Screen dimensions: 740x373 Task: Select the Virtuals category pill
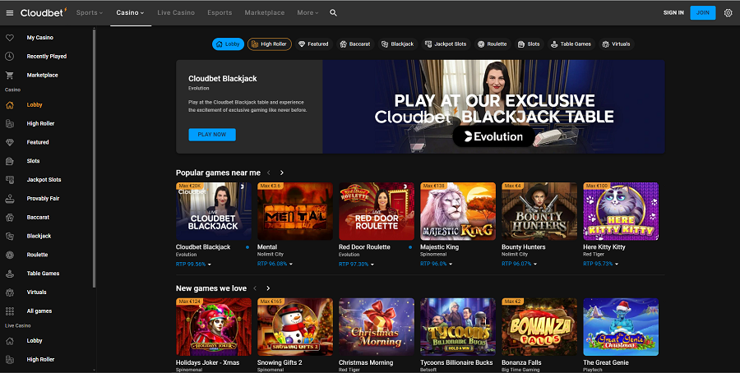click(x=617, y=44)
